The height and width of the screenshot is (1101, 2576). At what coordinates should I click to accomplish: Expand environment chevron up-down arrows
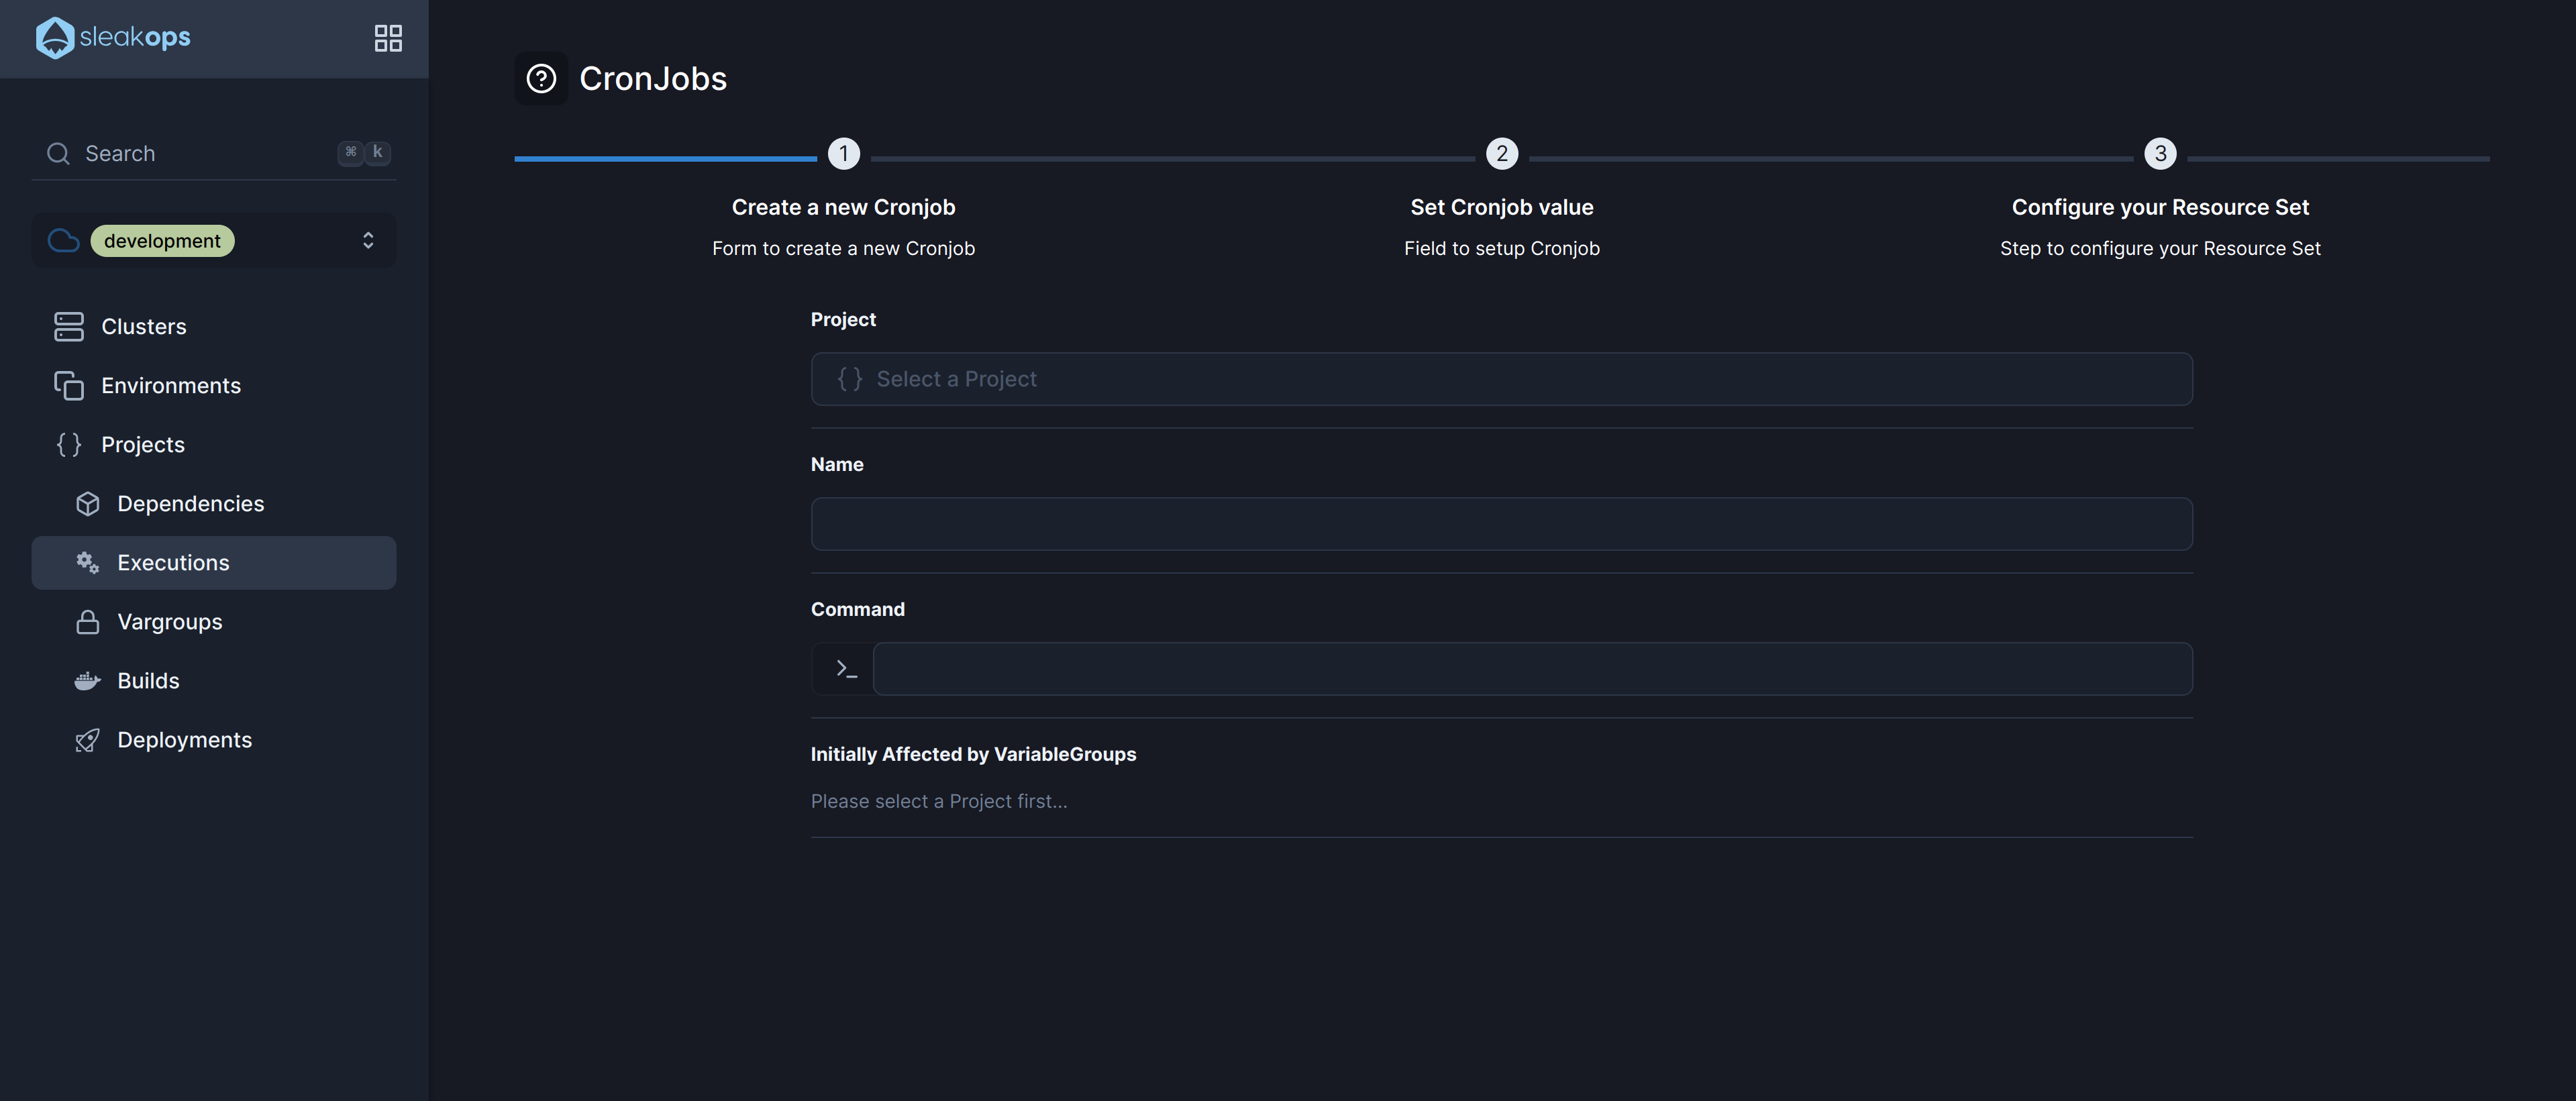pos(368,241)
